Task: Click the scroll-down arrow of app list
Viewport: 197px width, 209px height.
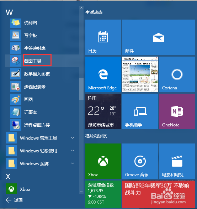Action: pos(81,192)
